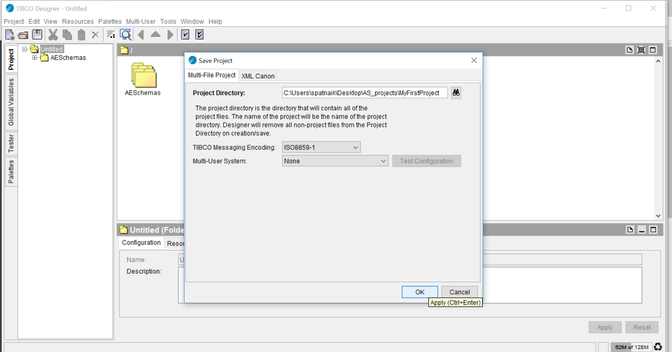This screenshot has height=352, width=672.
Task: Click Cancel in Save Project dialog
Action: coord(460,292)
